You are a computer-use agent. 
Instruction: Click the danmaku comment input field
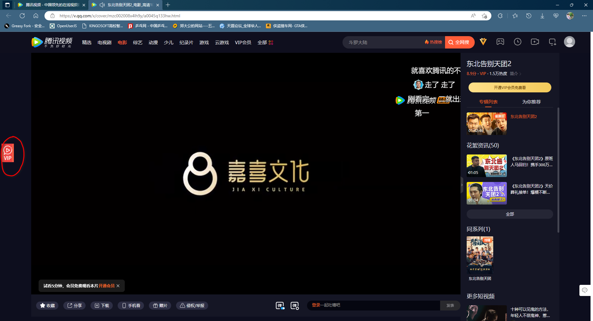(x=373, y=305)
